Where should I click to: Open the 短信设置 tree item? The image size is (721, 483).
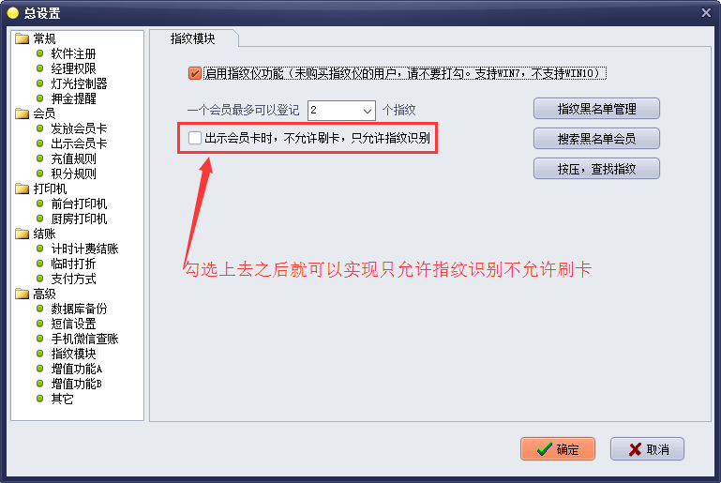coord(73,324)
